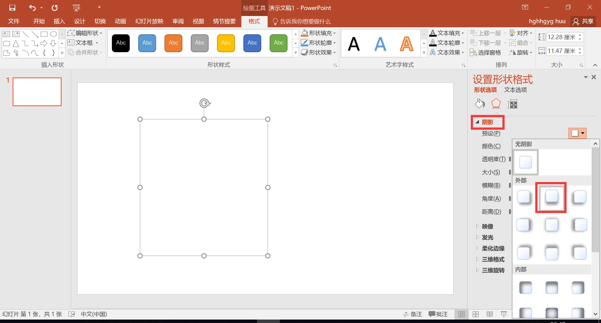This screenshot has height=323, width=601.
Task: Switch to Normal view in status bar
Action: (461, 314)
